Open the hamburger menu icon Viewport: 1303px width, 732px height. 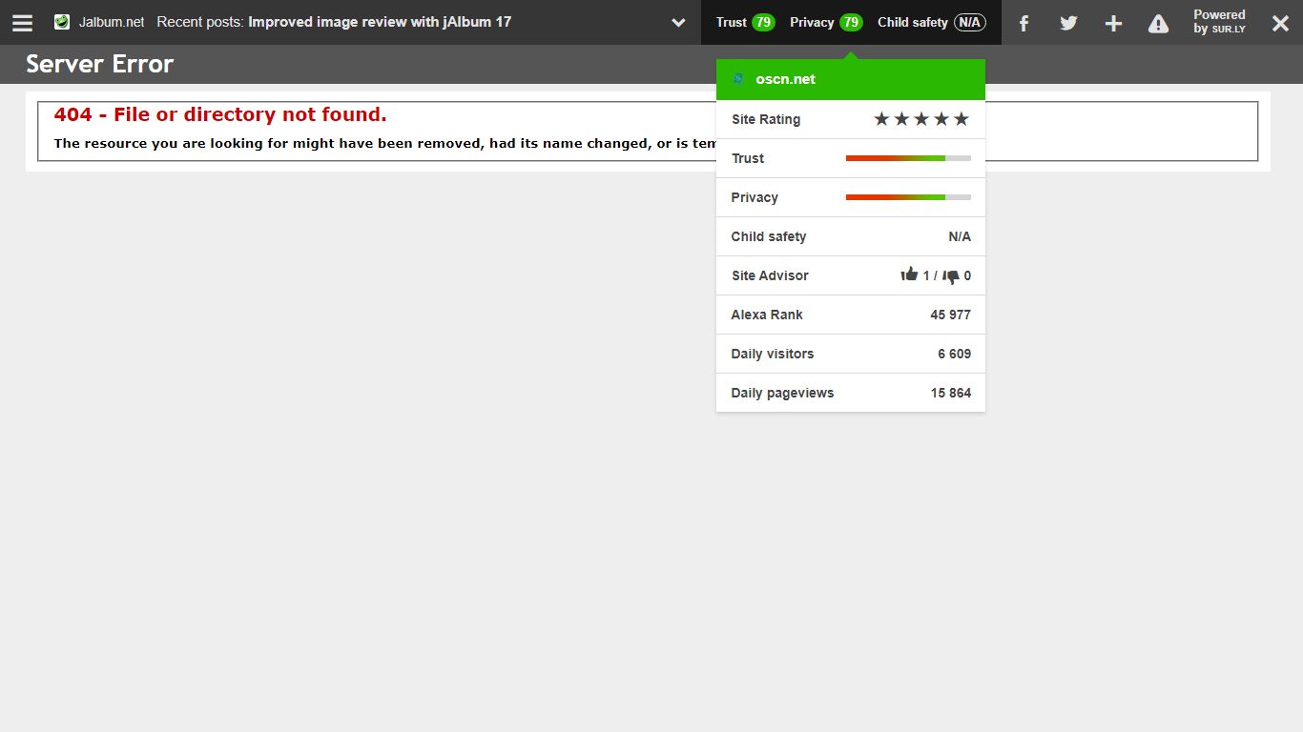[x=22, y=23]
